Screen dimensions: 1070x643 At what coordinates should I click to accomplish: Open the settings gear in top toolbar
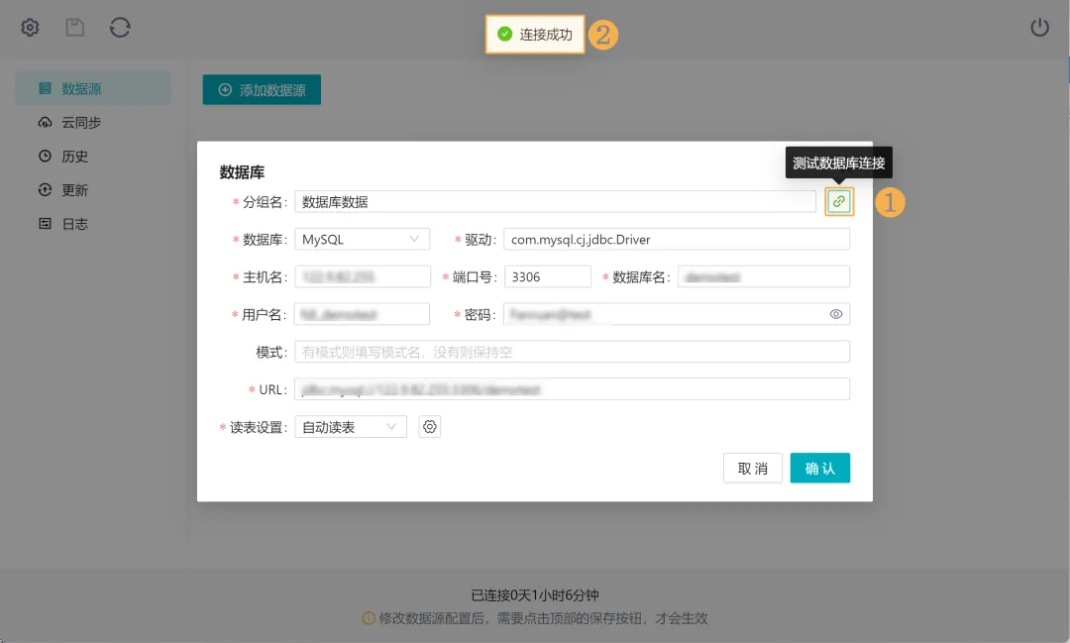(31, 28)
